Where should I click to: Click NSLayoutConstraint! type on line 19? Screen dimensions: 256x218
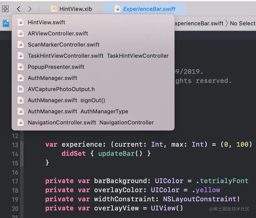202,199
